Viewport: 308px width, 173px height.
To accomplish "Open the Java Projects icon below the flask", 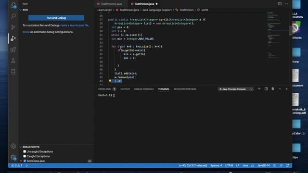I will tap(13, 72).
